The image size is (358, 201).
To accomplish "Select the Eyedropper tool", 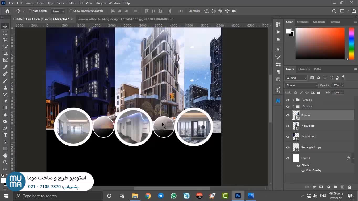I will pyautogui.click(x=5, y=67).
